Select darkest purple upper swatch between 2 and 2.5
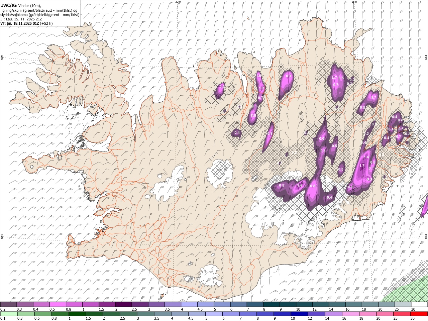428x321 pixels. 123,304
